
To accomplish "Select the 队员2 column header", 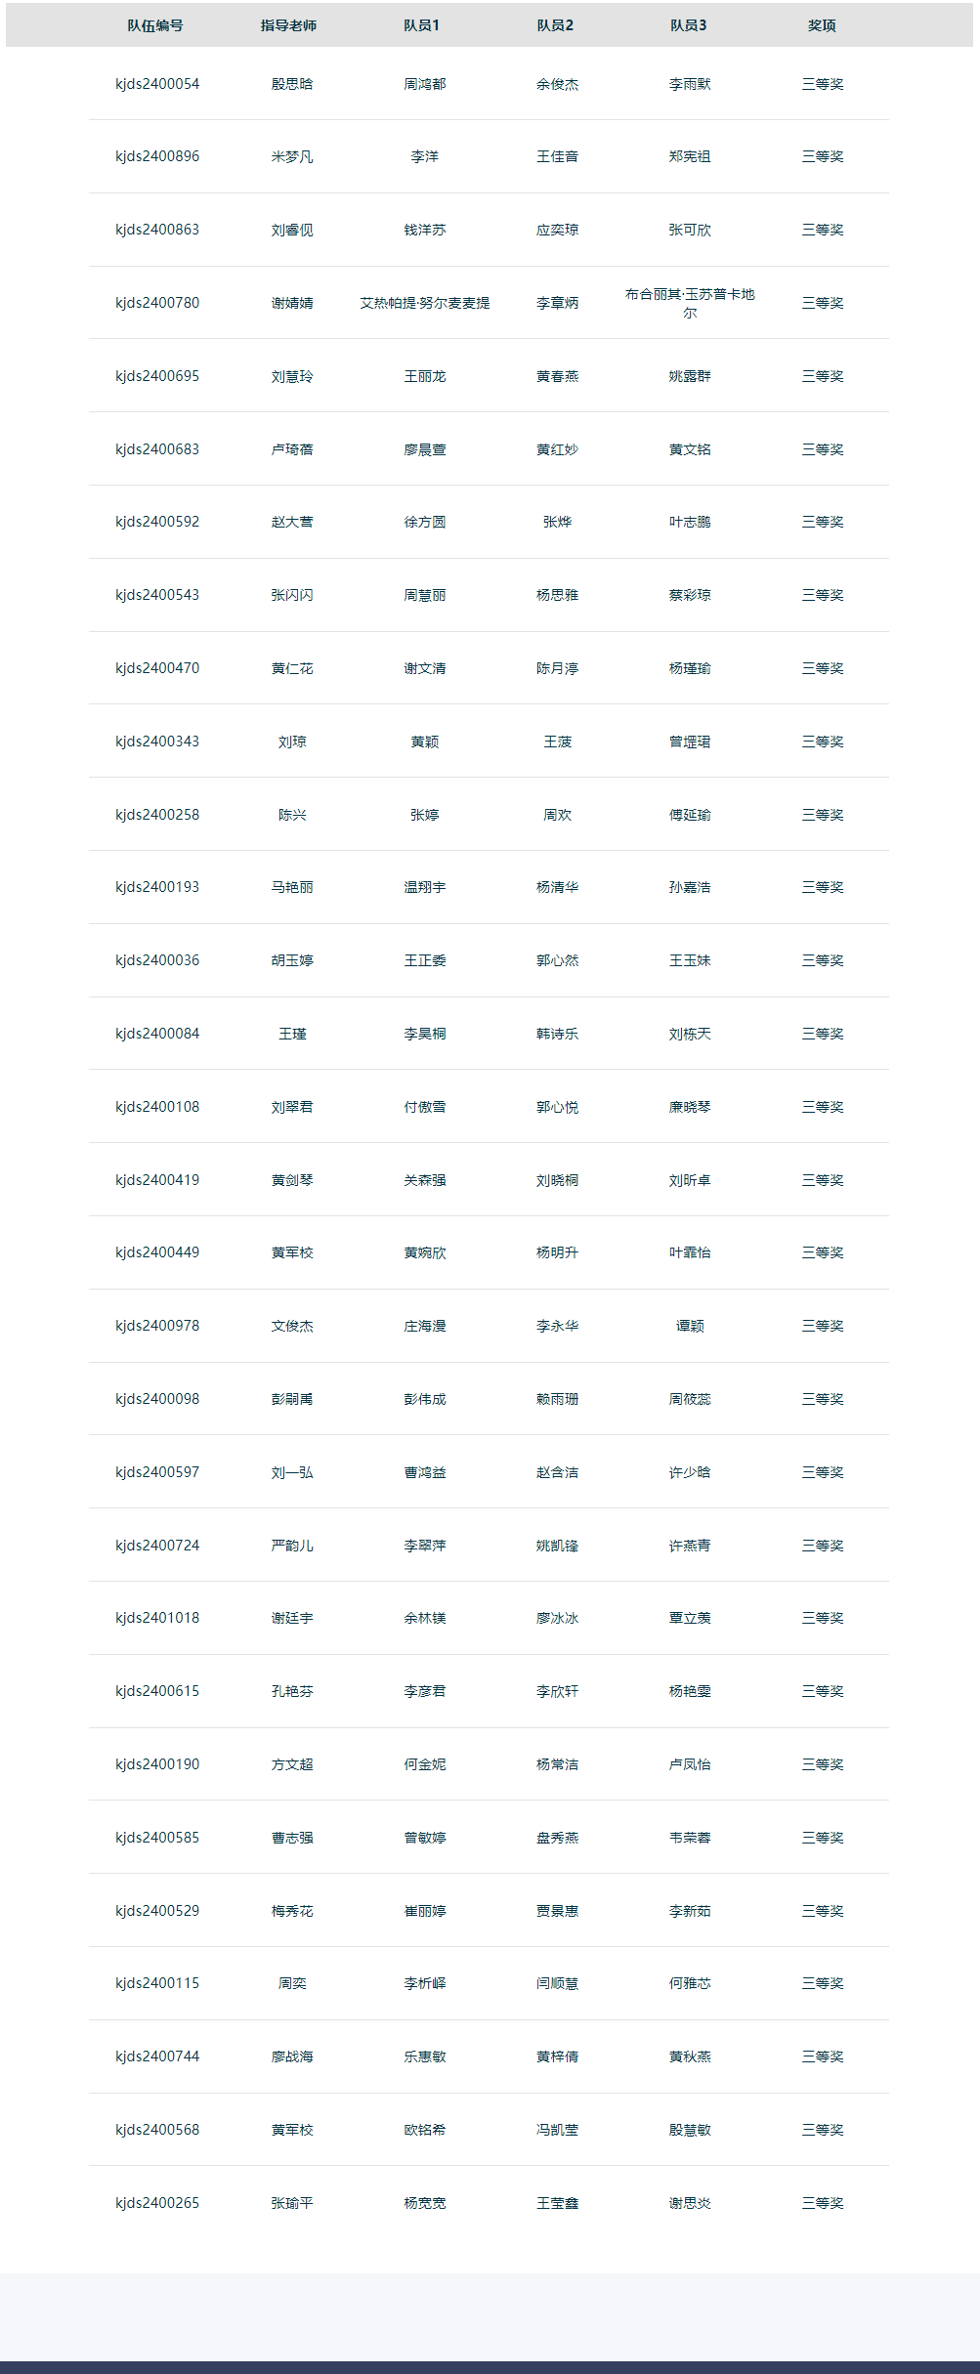I will (555, 25).
